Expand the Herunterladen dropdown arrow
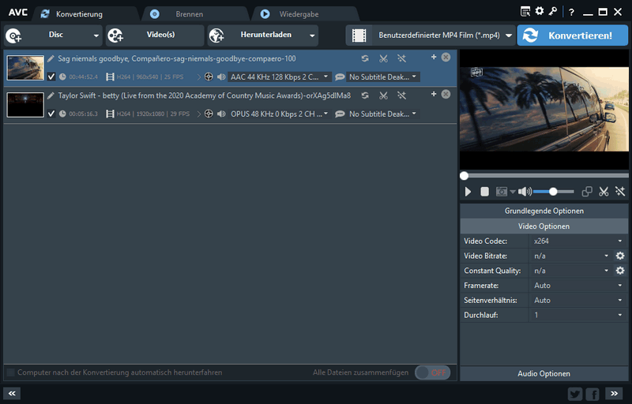 click(x=312, y=36)
